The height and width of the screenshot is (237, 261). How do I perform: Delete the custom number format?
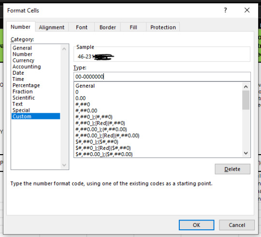click(x=232, y=169)
